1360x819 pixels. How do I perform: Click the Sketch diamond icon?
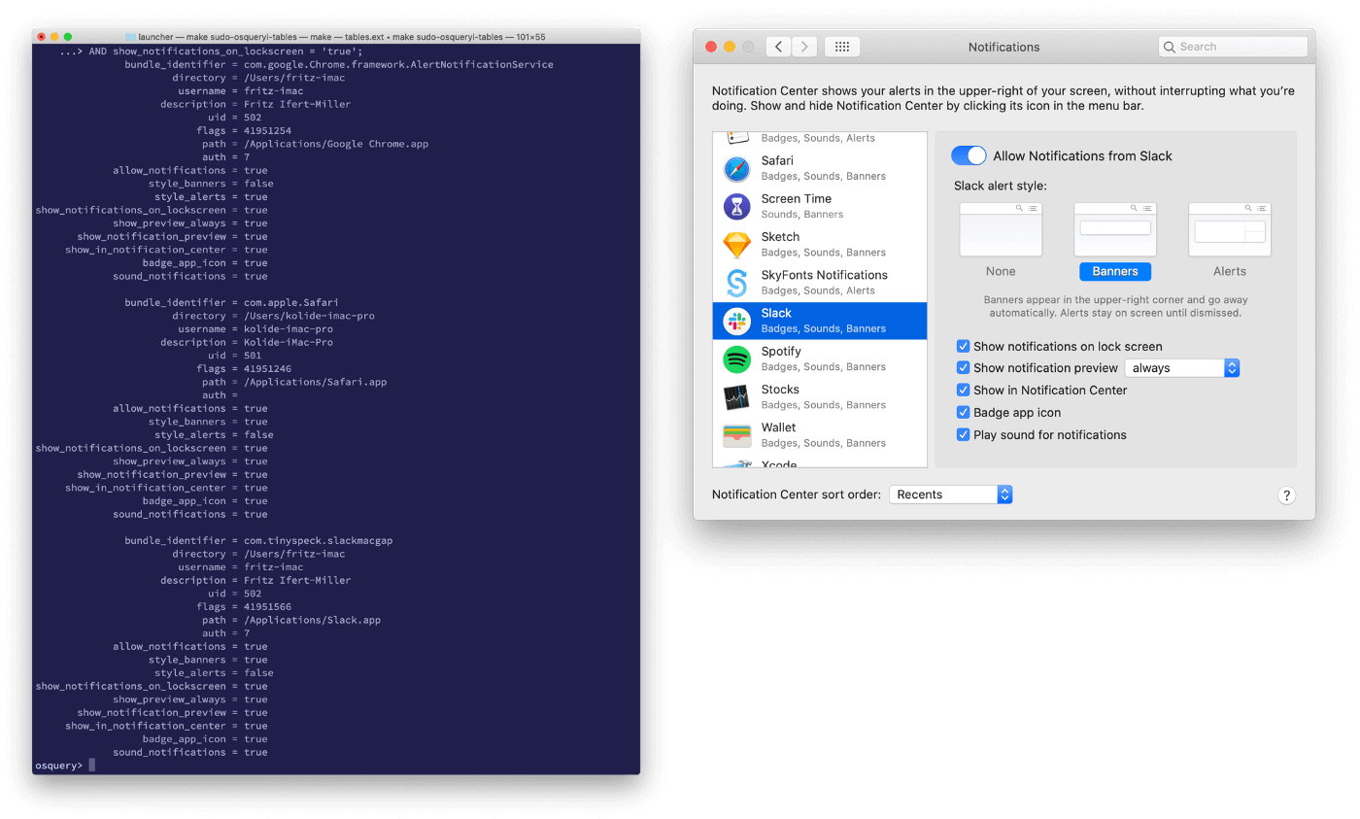click(x=736, y=244)
